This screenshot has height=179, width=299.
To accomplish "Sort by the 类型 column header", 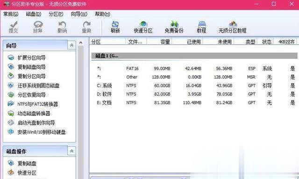I will coord(246,42).
